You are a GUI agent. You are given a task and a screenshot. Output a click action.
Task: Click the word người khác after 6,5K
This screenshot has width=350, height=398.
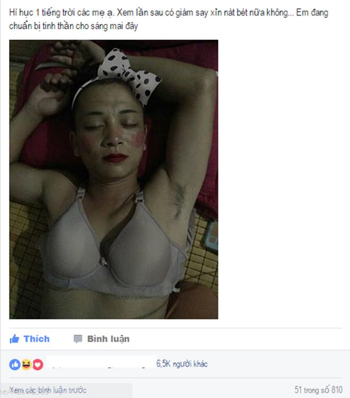point(190,364)
